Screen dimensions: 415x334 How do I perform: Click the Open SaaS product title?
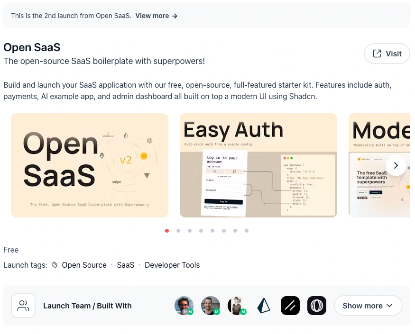(x=32, y=47)
